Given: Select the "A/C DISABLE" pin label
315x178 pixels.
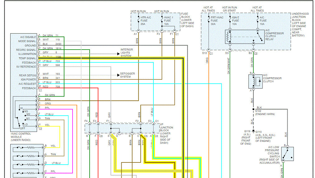Looking at the screenshot, I should (x=28, y=37).
